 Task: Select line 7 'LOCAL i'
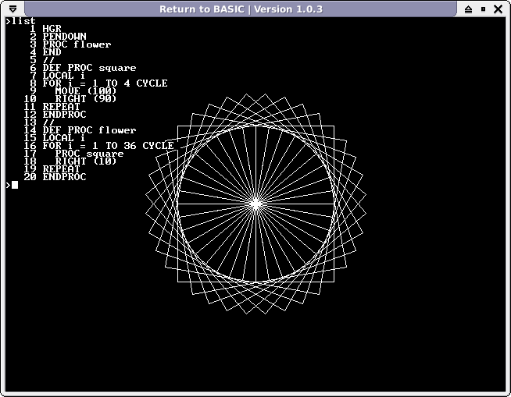tap(57, 76)
